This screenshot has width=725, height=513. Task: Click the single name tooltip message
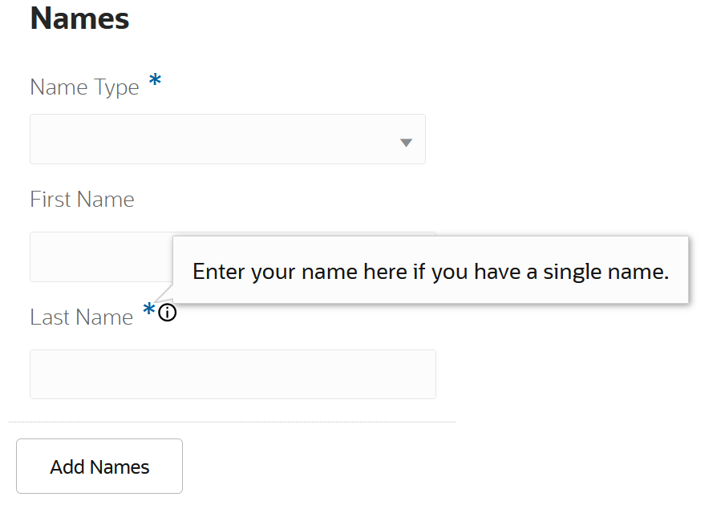pos(431,272)
